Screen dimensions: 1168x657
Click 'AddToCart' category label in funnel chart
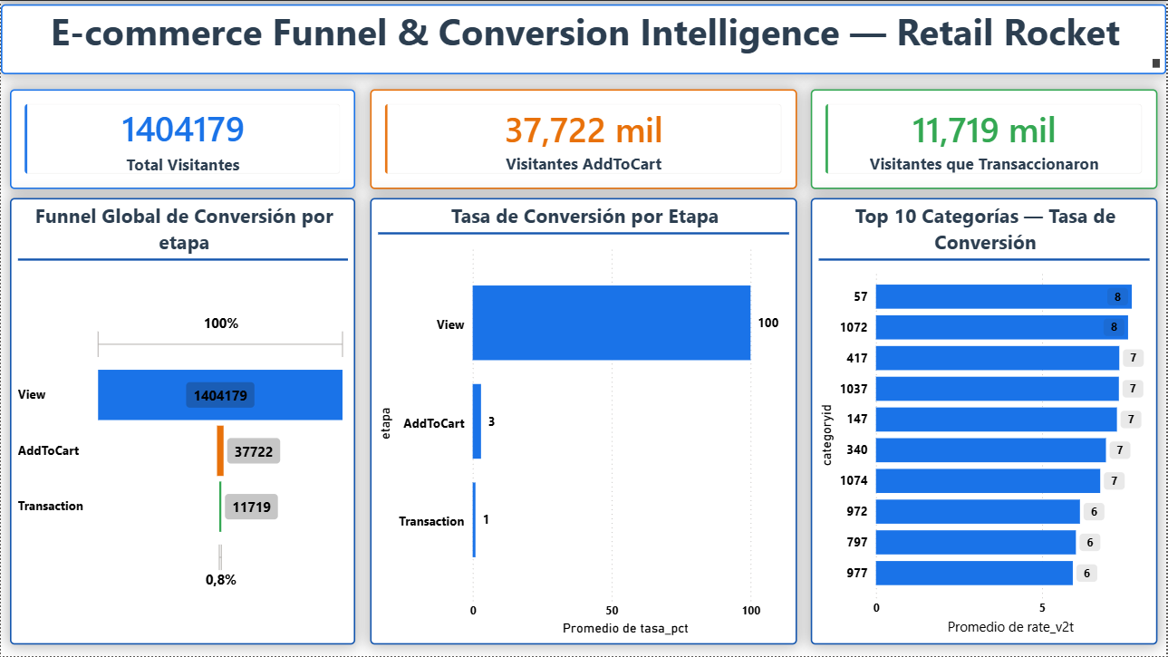pos(48,450)
